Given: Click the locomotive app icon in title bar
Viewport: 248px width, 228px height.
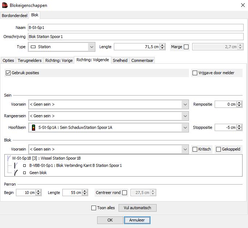Looking at the screenshot, I should tap(5, 5).
